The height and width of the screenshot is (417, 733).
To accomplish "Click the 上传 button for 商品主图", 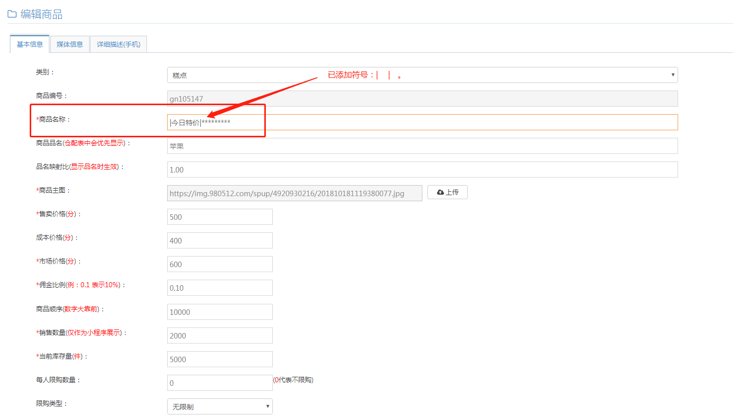I will click(x=448, y=192).
